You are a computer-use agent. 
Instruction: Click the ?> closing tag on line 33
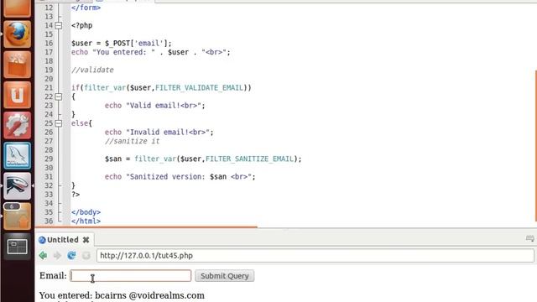click(76, 195)
